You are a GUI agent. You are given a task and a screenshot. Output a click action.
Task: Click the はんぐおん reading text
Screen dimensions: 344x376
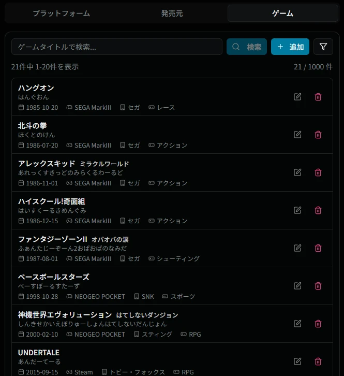point(34,97)
